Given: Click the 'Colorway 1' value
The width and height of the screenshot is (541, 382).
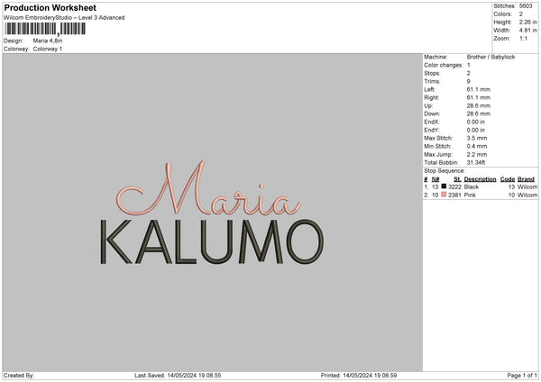Looking at the screenshot, I should click(x=48, y=49).
